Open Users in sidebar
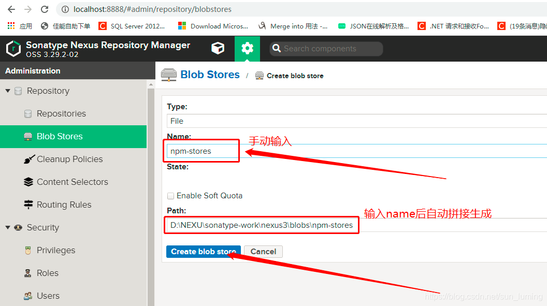Image resolution: width=547 pixels, height=306 pixels. pos(48,296)
